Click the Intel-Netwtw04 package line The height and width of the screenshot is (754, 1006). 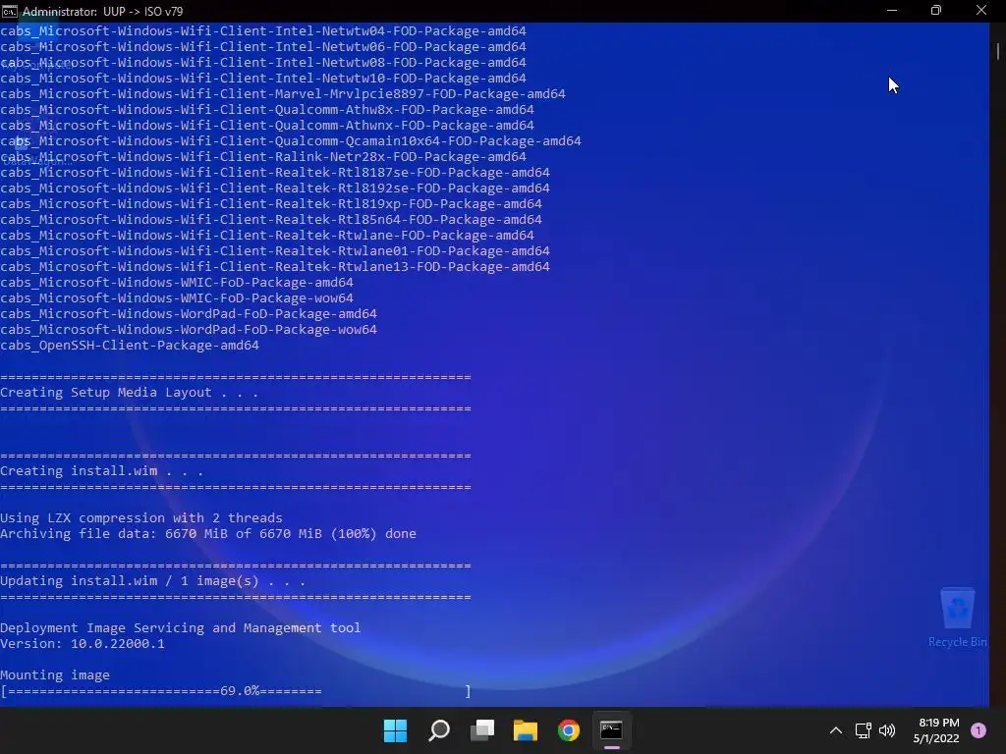point(263,31)
